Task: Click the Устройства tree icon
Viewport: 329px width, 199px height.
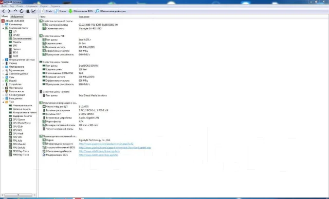Action: point(7,84)
